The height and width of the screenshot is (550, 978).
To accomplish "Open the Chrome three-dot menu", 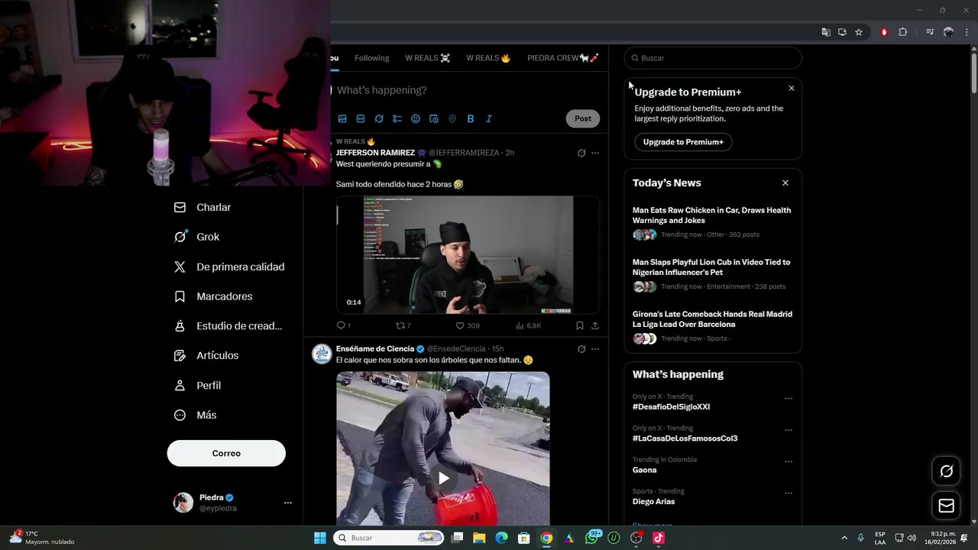I will (967, 32).
